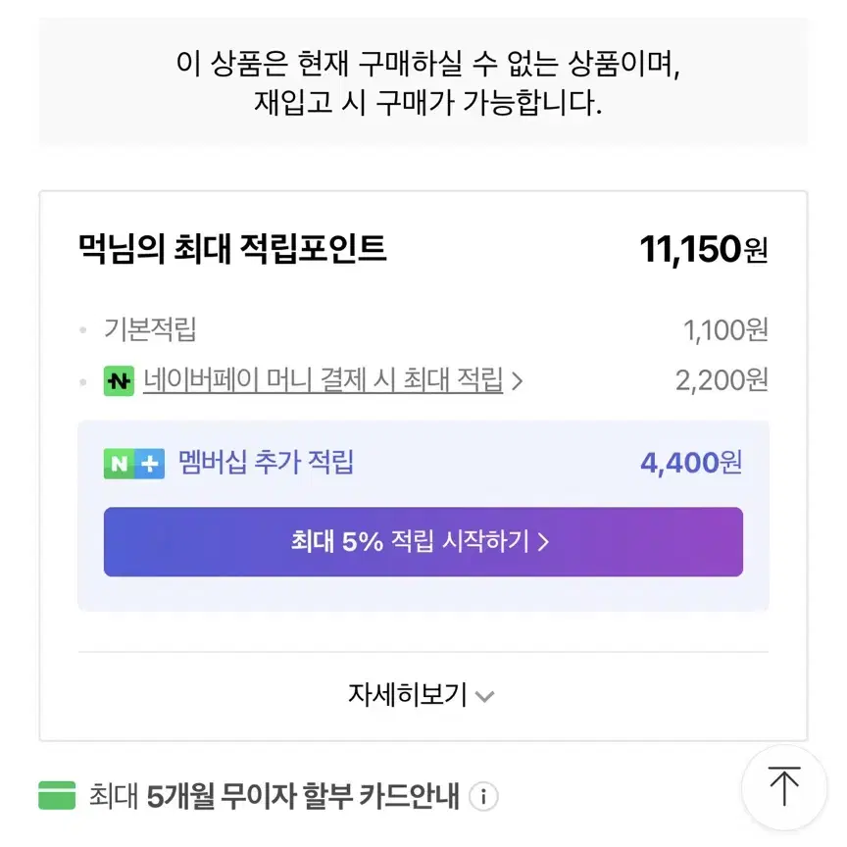
Task: Tap the N+ membership badge icon
Action: [134, 464]
